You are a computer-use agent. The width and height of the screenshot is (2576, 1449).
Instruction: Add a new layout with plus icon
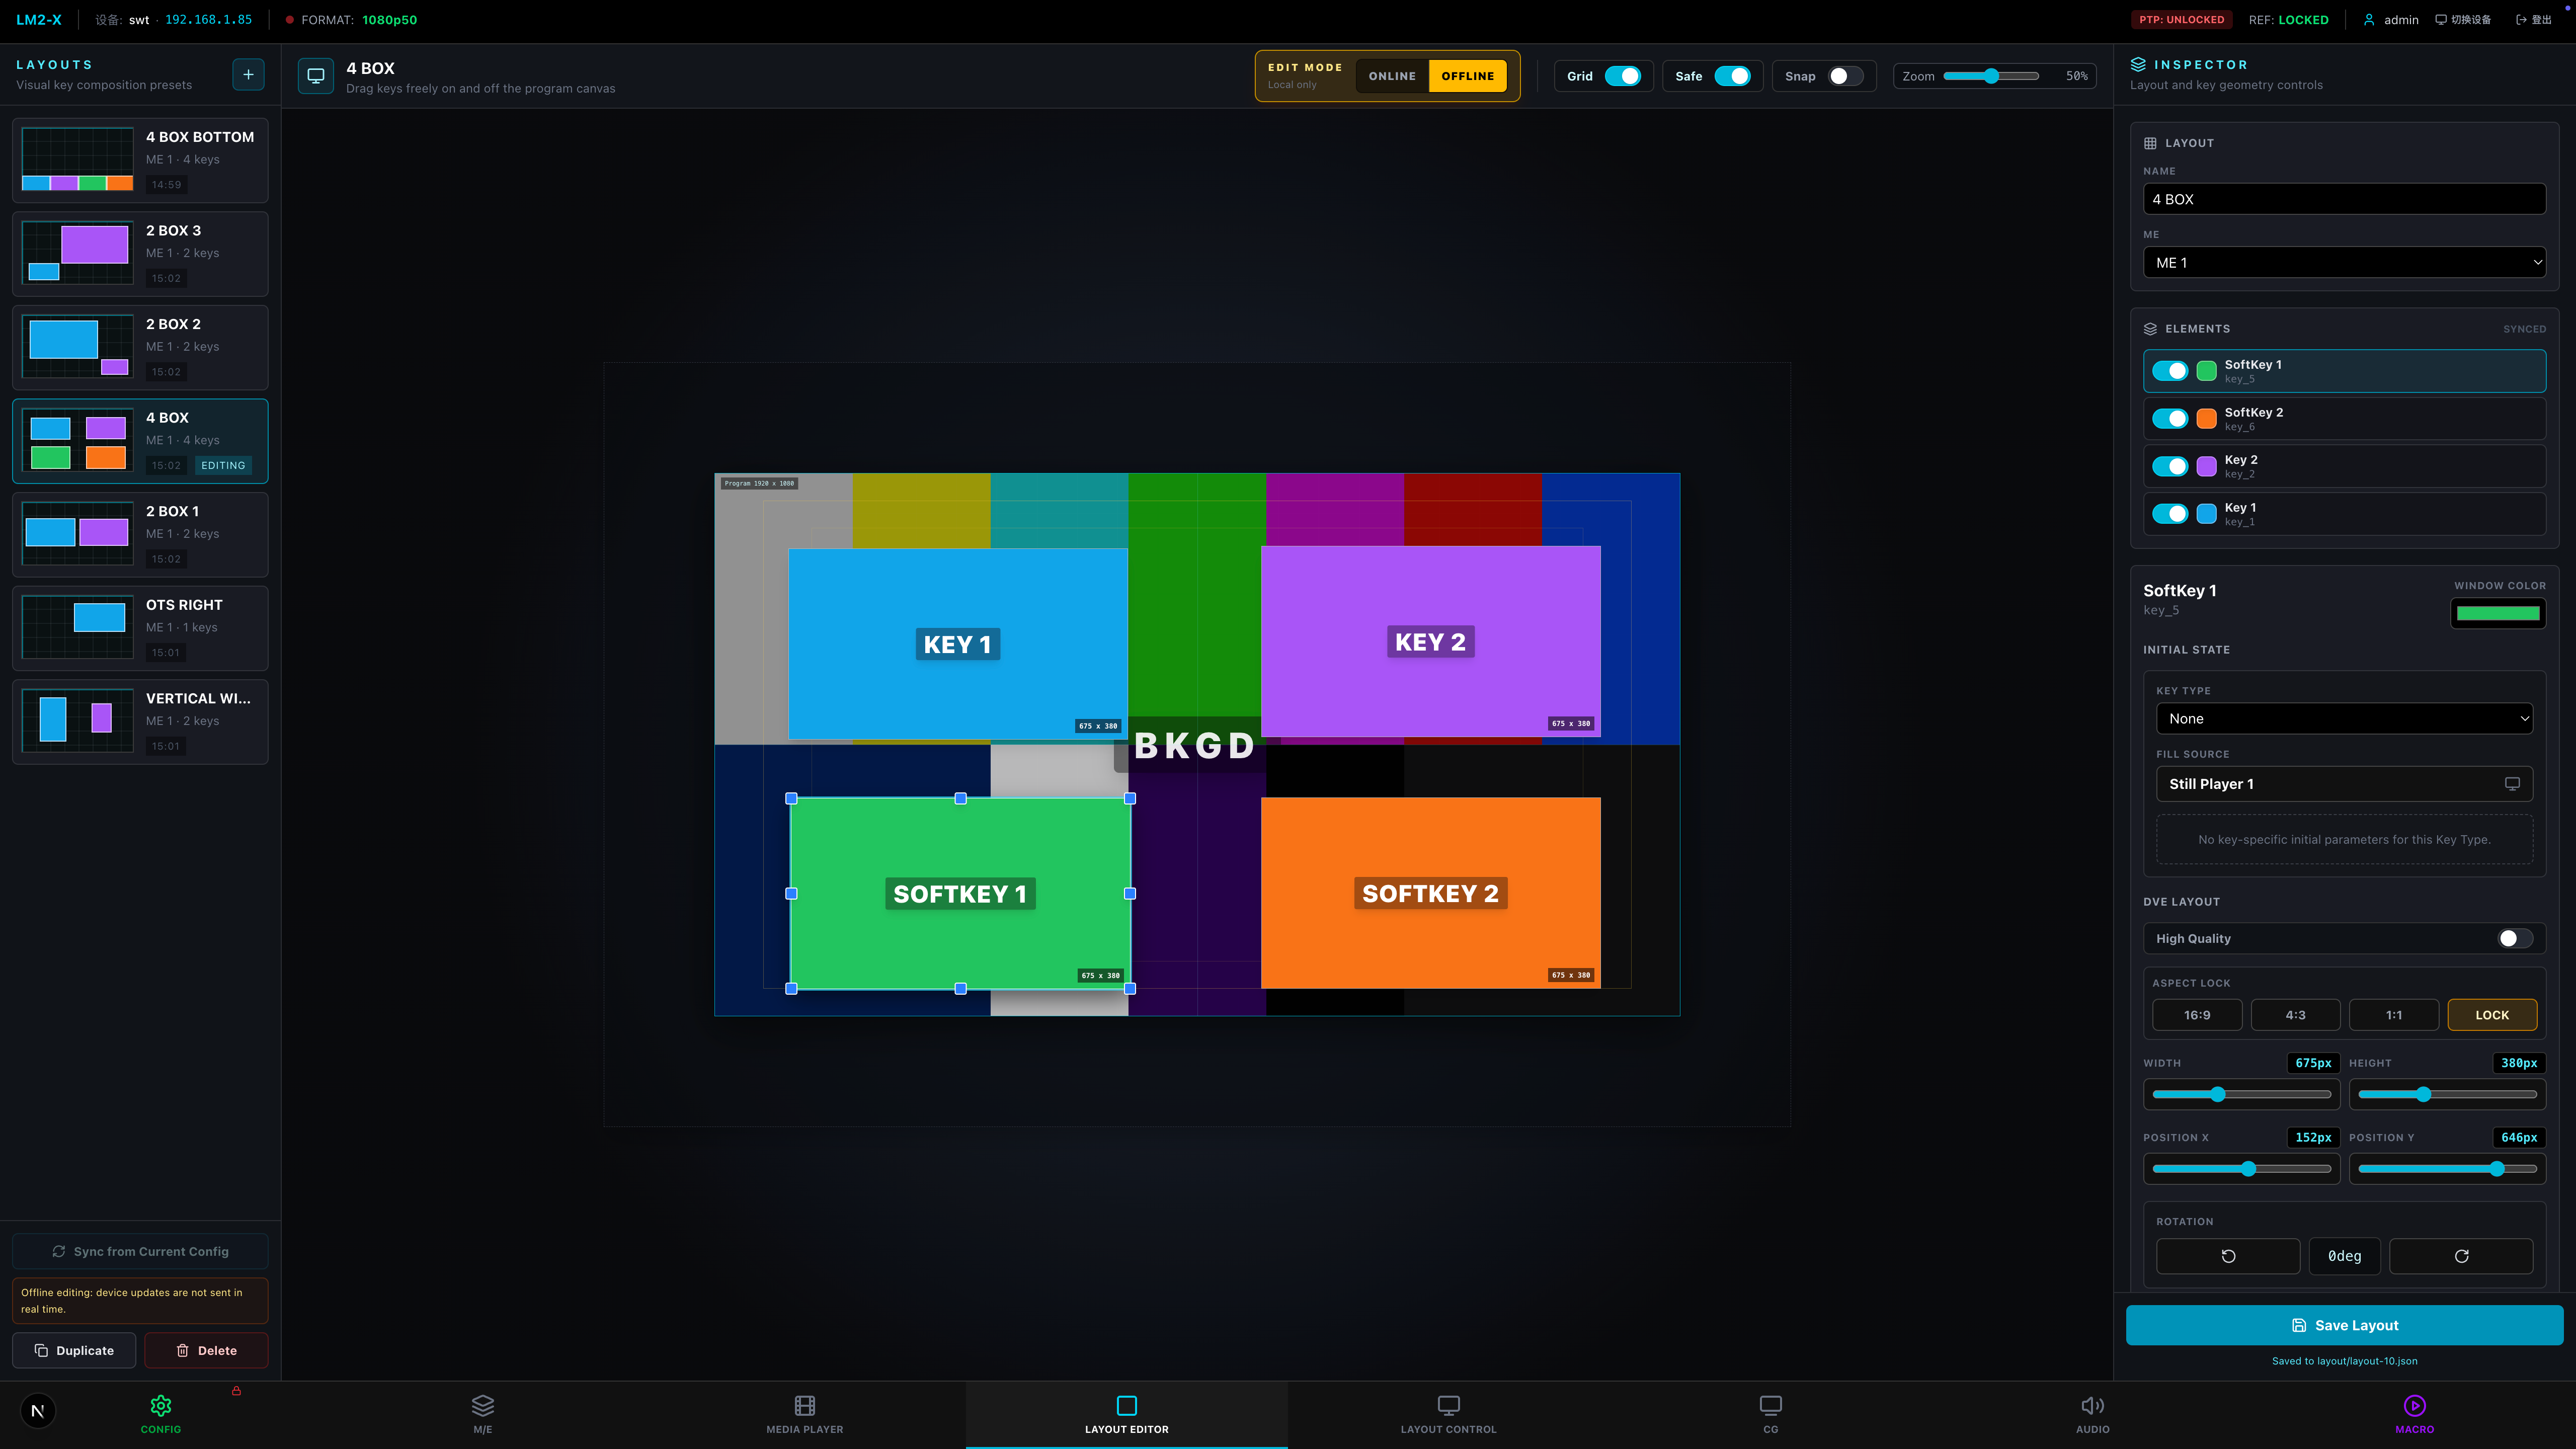point(248,75)
